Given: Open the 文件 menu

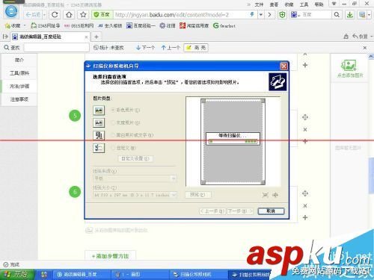Looking at the screenshot, I should tap(259, 4).
